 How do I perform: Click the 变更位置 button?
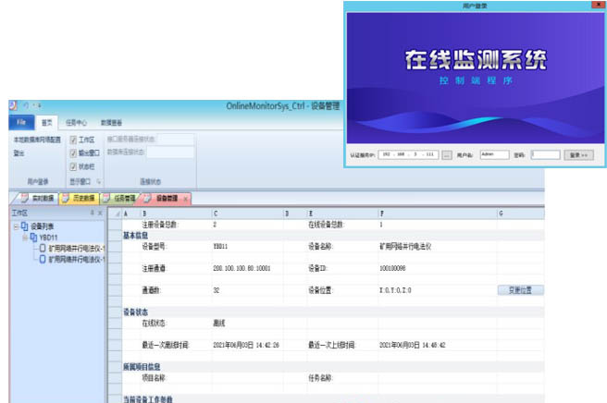click(520, 289)
